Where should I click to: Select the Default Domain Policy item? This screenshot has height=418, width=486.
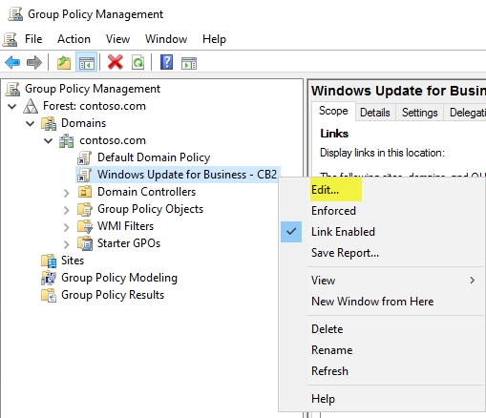coord(154,157)
